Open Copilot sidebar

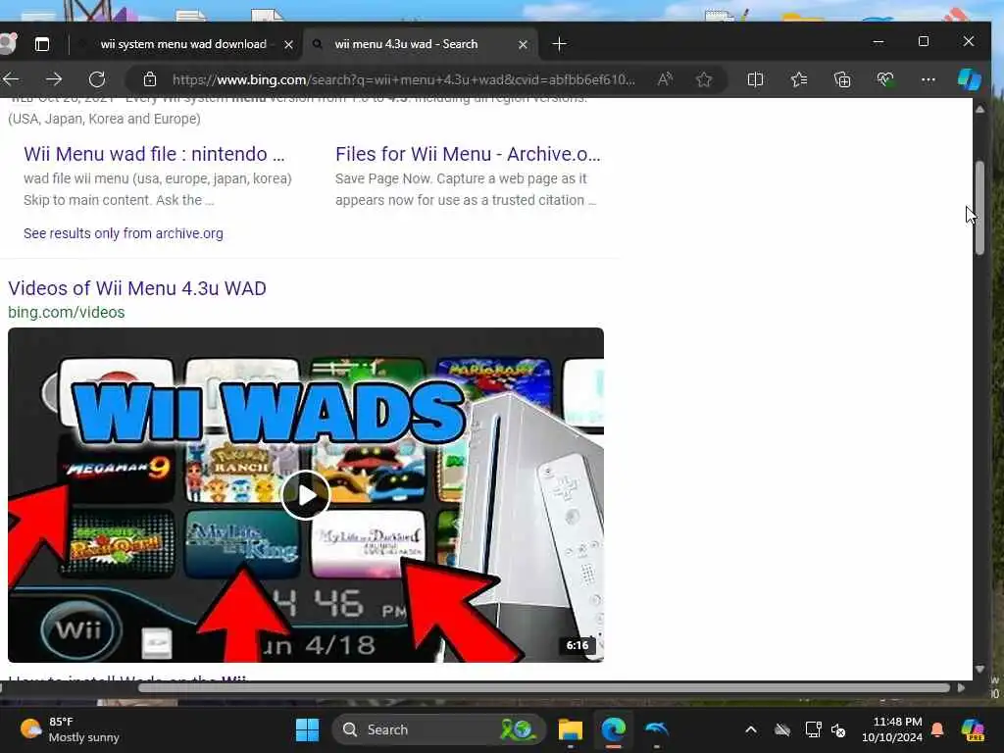[970, 79]
